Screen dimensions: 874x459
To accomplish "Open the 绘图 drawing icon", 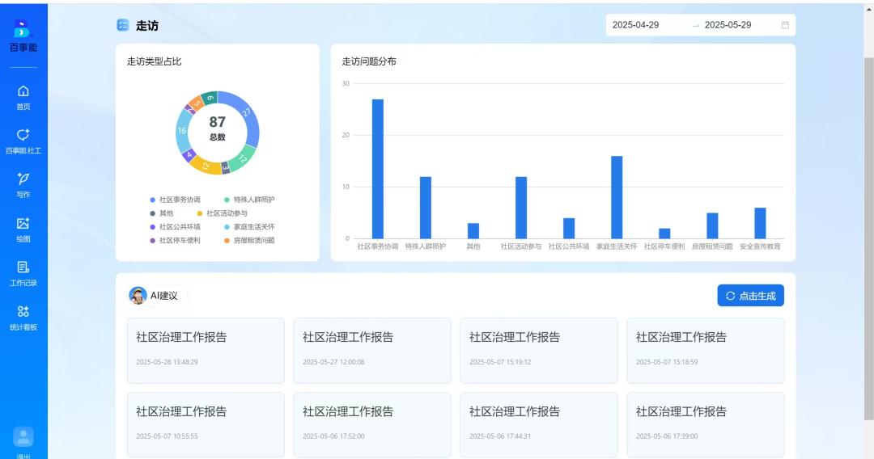I will point(23,223).
